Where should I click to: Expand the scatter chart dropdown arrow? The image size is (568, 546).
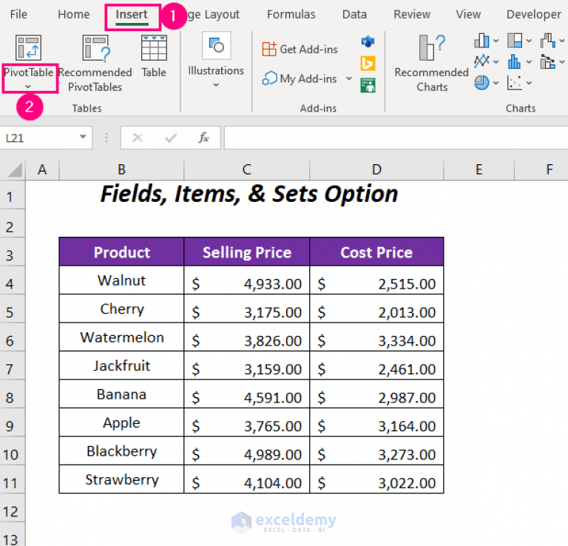coord(529,83)
